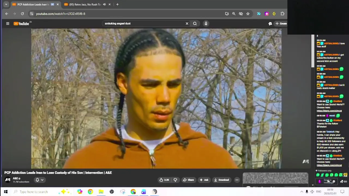This screenshot has height=196, width=349.
Task: Click the taskbar search box
Action: (x=42, y=192)
